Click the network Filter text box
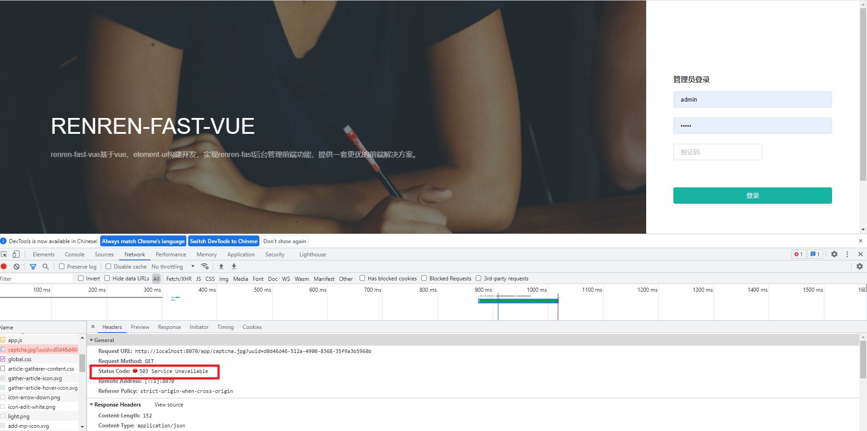 (36, 279)
